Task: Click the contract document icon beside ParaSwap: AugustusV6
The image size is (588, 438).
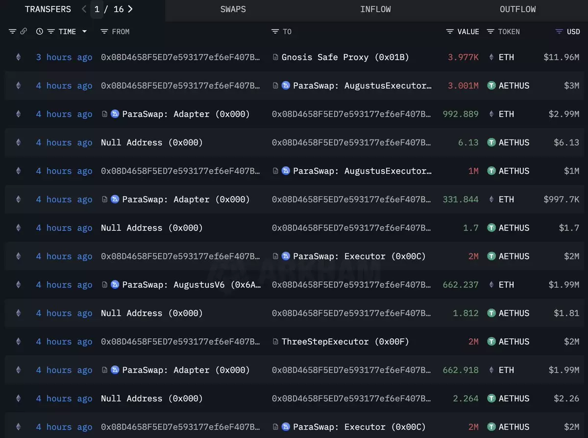Action: tap(104, 285)
